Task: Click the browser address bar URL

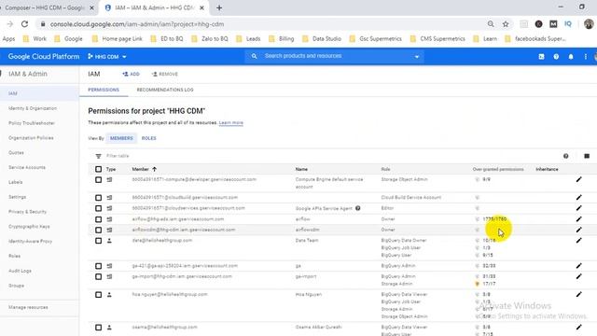Action: coord(137,24)
